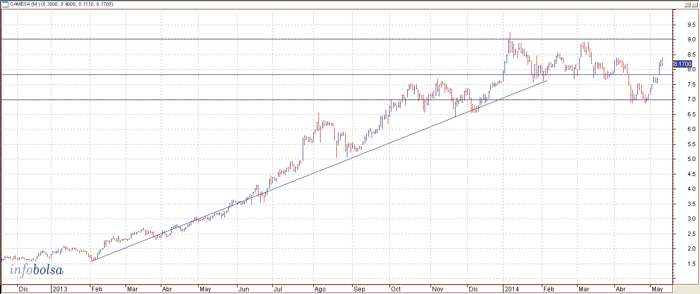The height and width of the screenshot is (294, 700).
Task: Click the Dic label just before 2013
Action: tap(23, 289)
